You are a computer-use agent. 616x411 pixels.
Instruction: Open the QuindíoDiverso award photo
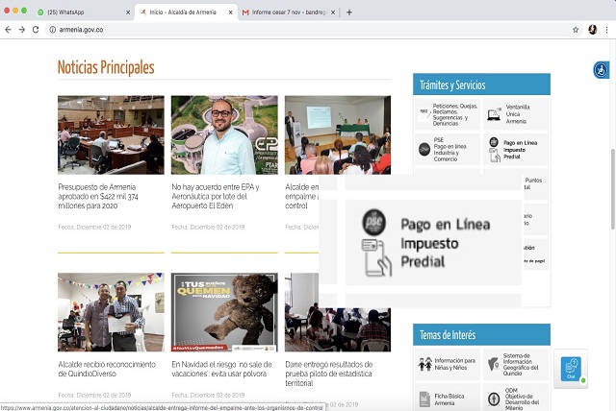111,312
